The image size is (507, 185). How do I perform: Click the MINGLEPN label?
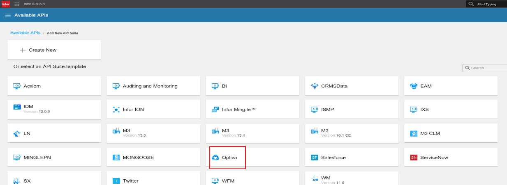[x=37, y=158]
